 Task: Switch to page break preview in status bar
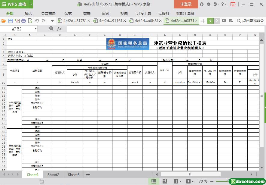(x=165, y=181)
